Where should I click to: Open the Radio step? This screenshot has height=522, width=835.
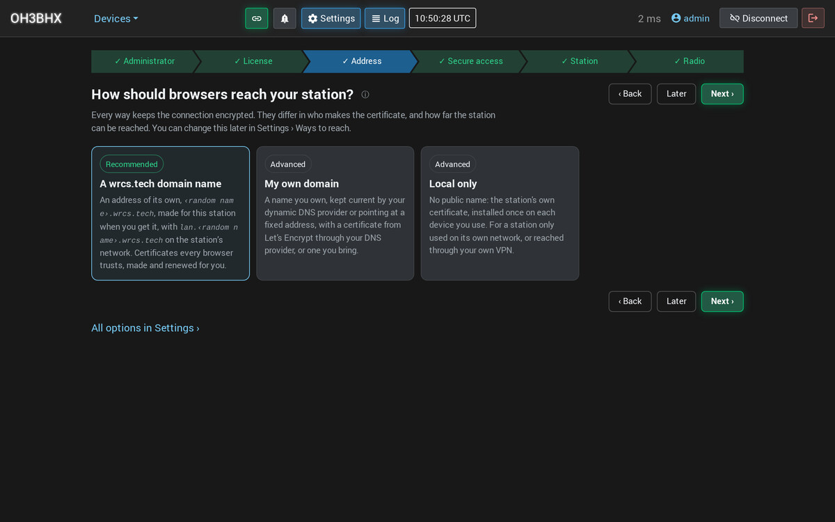[690, 61]
